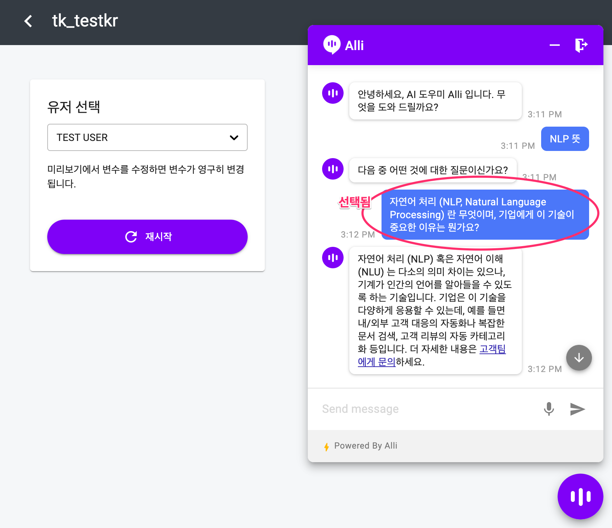Minimize the Alli chat window
Viewport: 612px width, 528px height.
pos(554,45)
